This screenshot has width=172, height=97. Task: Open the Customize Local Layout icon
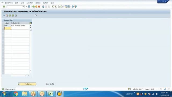(x=76, y=6)
